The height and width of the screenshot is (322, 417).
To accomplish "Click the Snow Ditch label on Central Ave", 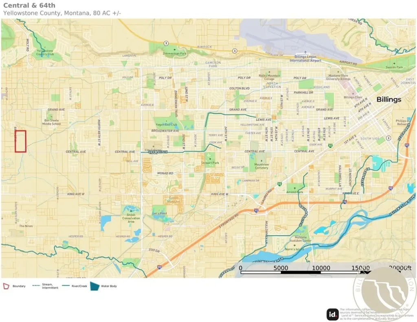I will 158,152.
